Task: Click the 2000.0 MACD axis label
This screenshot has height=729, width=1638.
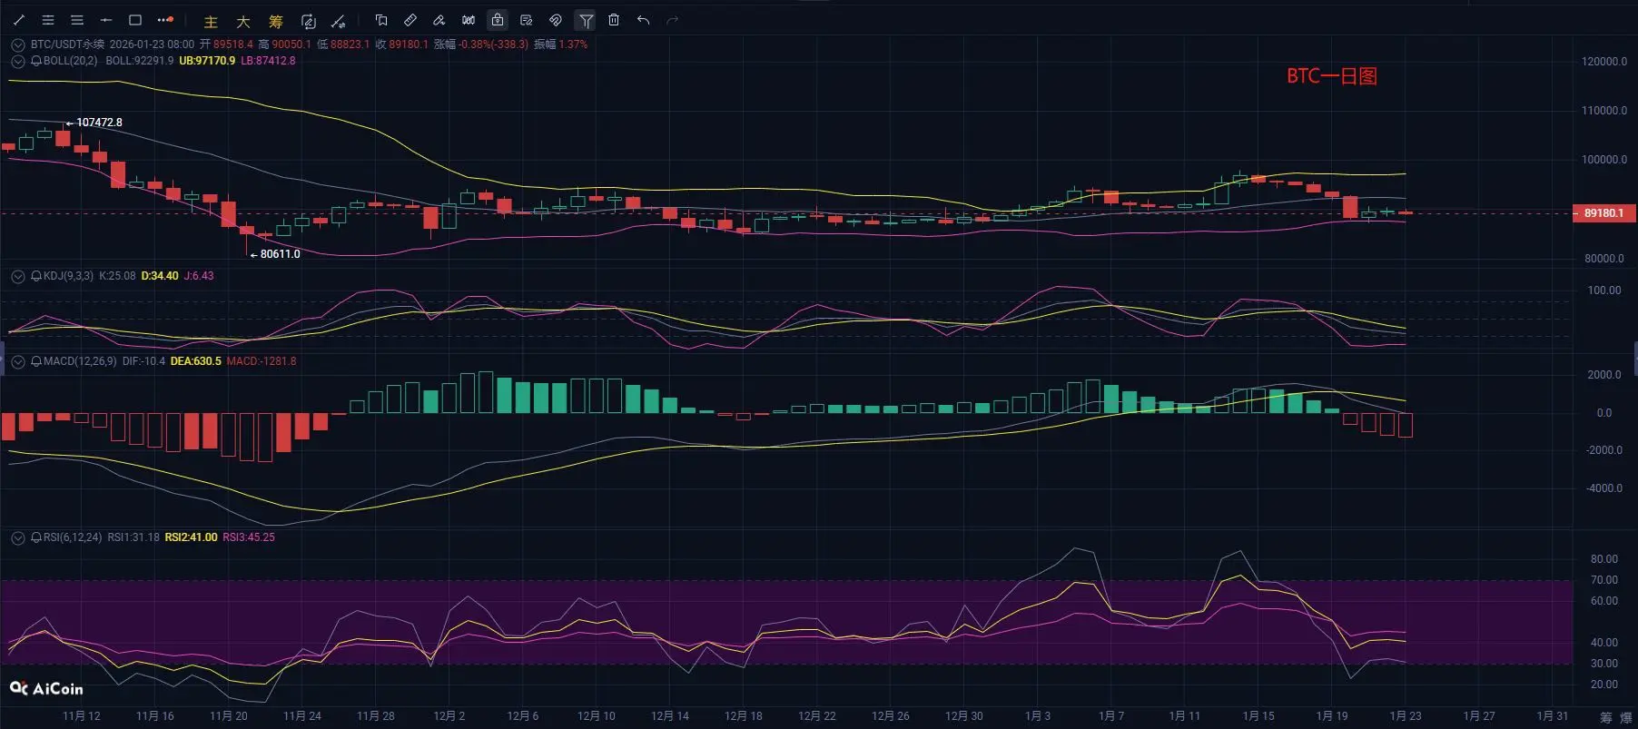Action: pos(1604,375)
